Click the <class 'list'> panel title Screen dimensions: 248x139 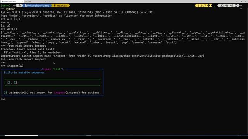coord(52,69)
